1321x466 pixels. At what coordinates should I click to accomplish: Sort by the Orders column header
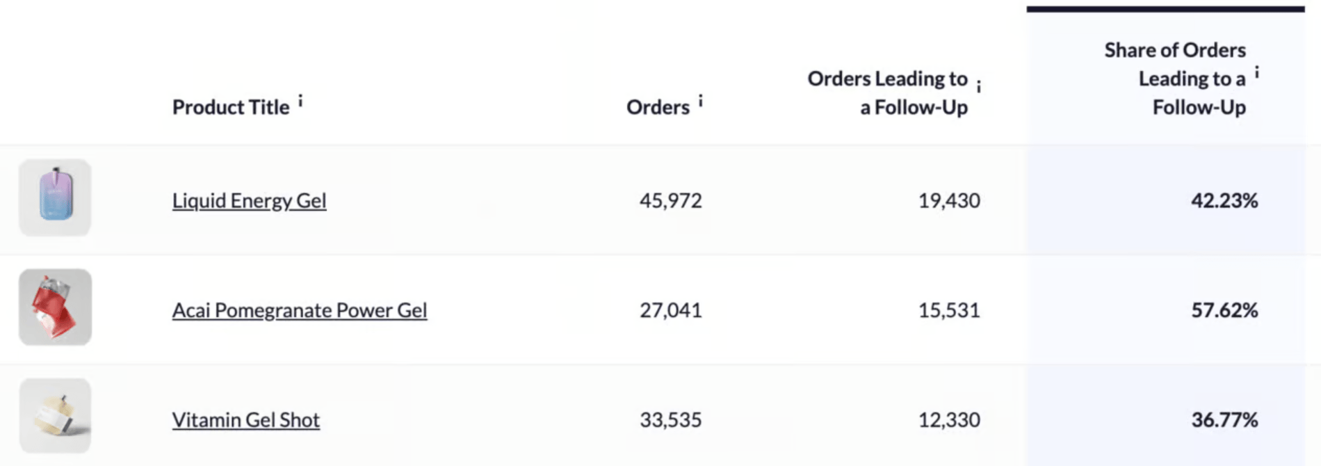point(658,107)
